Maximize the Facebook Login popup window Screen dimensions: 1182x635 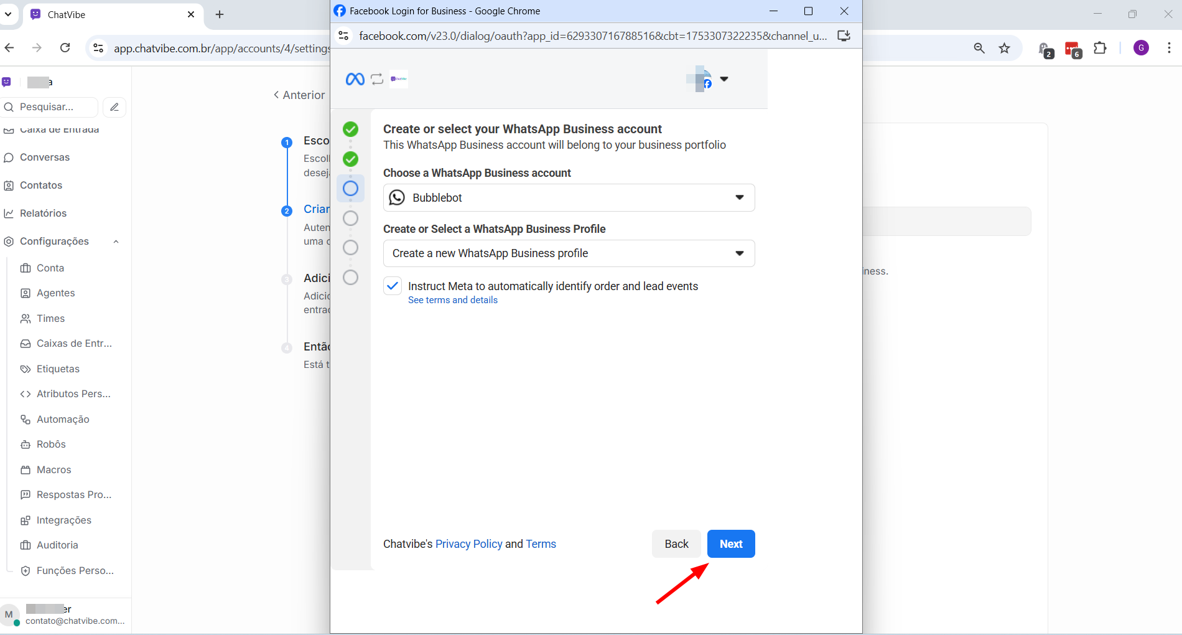click(x=808, y=11)
